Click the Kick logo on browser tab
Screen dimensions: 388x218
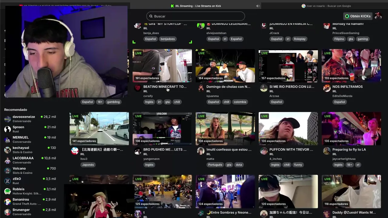[x=172, y=6]
